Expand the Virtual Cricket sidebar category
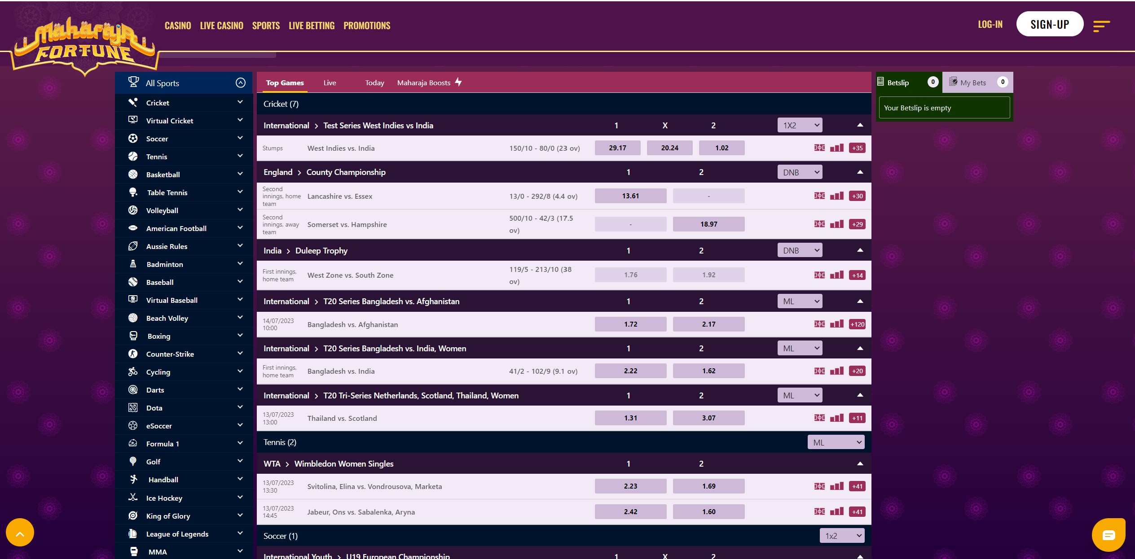This screenshot has height=559, width=1135. click(240, 120)
